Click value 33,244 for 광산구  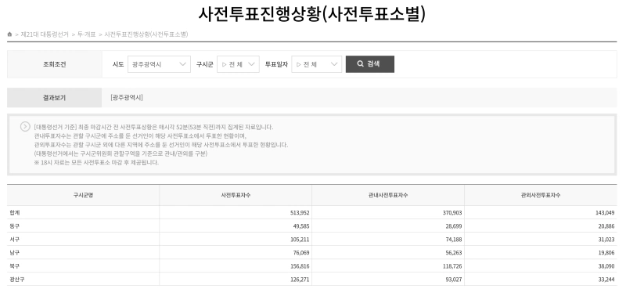606,280
